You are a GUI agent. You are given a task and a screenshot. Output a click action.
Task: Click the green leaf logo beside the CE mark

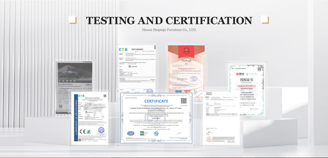coord(89,132)
